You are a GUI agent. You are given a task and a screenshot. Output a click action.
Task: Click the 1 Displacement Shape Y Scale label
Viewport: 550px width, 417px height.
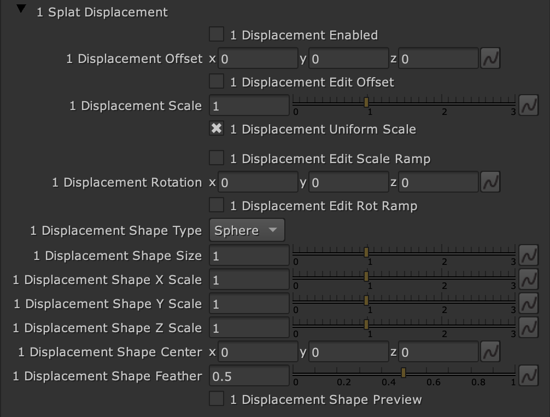pos(108,304)
